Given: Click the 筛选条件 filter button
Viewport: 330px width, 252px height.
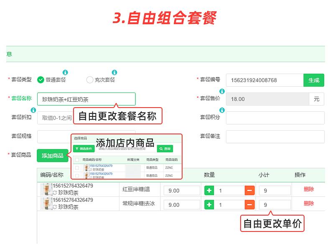Looking at the screenshot, I should pos(84,149).
